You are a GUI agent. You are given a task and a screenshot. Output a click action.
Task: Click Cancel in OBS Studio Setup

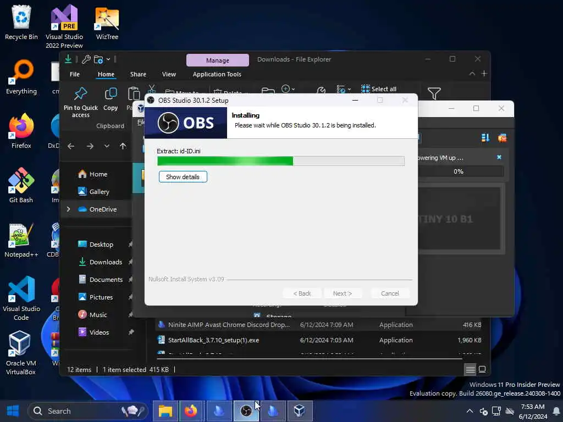point(390,293)
